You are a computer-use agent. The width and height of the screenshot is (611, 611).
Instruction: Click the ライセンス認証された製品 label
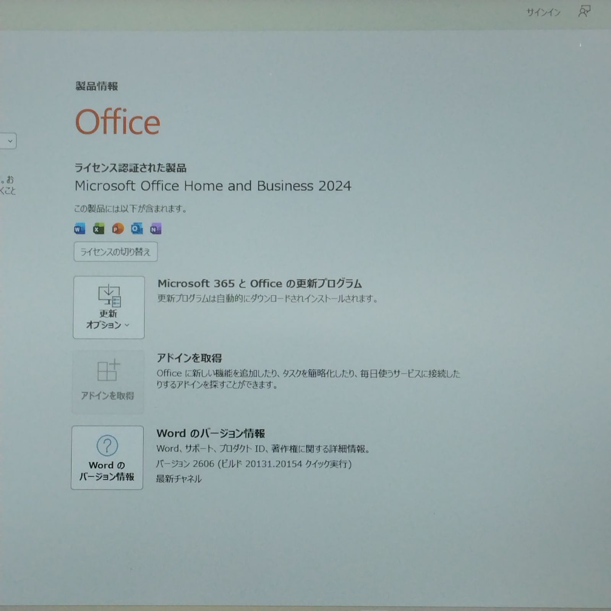130,168
